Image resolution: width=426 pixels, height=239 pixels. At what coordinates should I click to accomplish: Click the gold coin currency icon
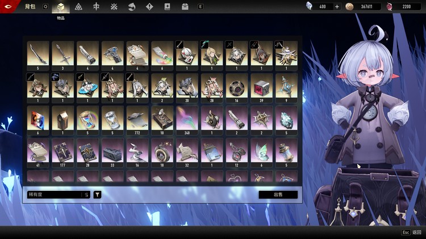pos(349,7)
